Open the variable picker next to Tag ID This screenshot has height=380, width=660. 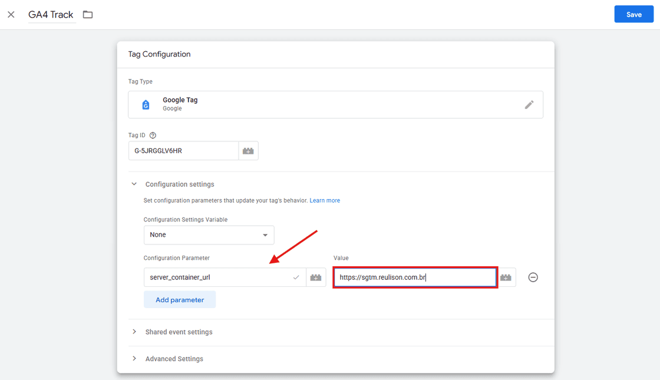(x=248, y=150)
